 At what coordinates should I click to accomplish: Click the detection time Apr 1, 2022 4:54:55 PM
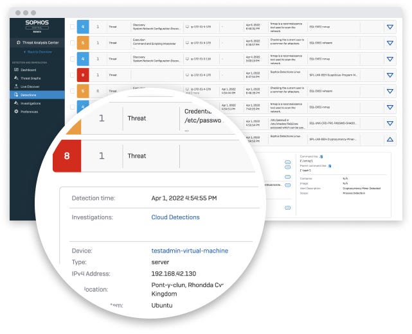pyautogui.click(x=184, y=198)
